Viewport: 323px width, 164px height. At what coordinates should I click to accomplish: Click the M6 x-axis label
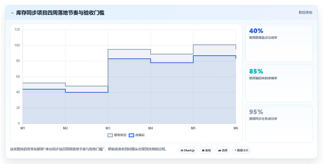coord(236,128)
